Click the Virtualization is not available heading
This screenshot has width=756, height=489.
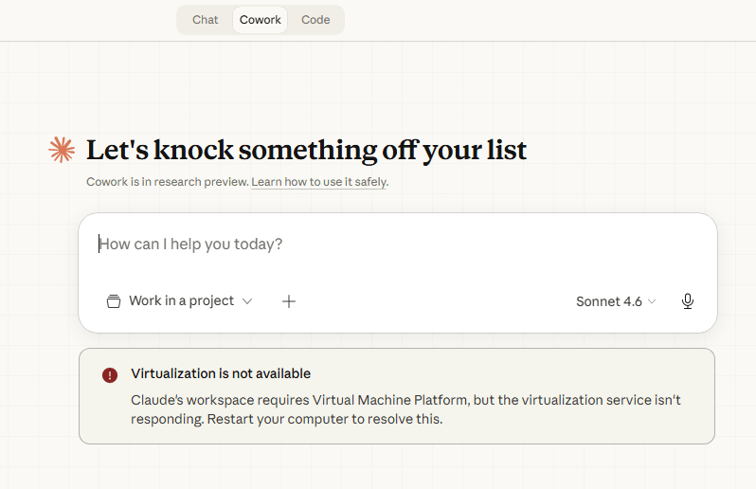pos(221,373)
